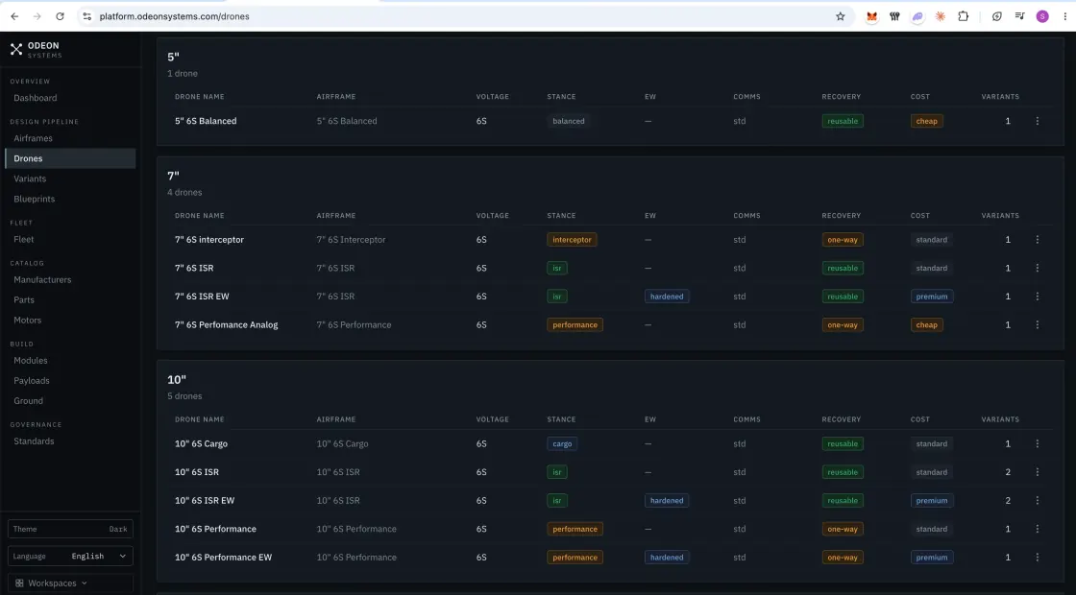Click the browser address bar URL
Viewport: 1076px width, 595px height.
pyautogui.click(x=174, y=16)
